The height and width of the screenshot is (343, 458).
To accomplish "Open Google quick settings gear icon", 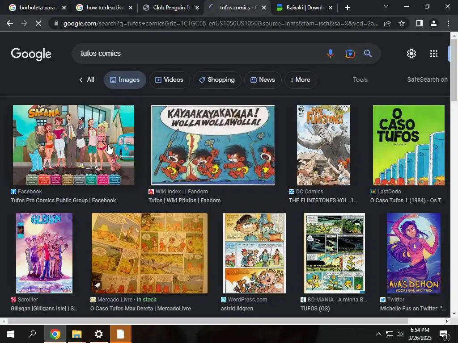I will 411,54.
